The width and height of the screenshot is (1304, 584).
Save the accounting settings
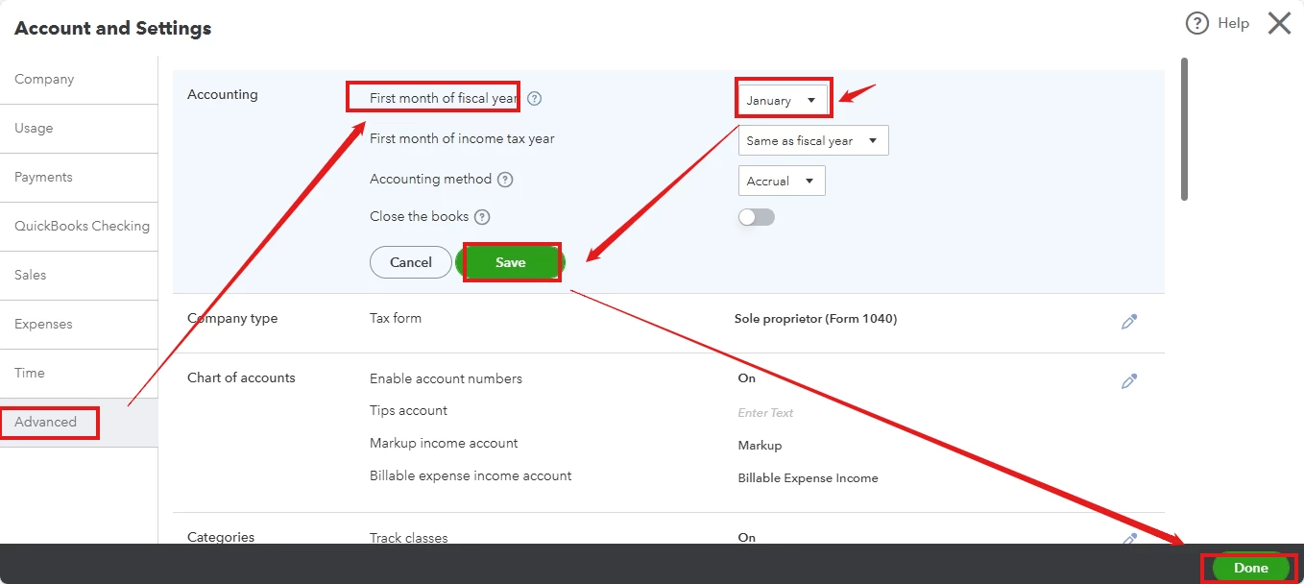pyautogui.click(x=511, y=262)
